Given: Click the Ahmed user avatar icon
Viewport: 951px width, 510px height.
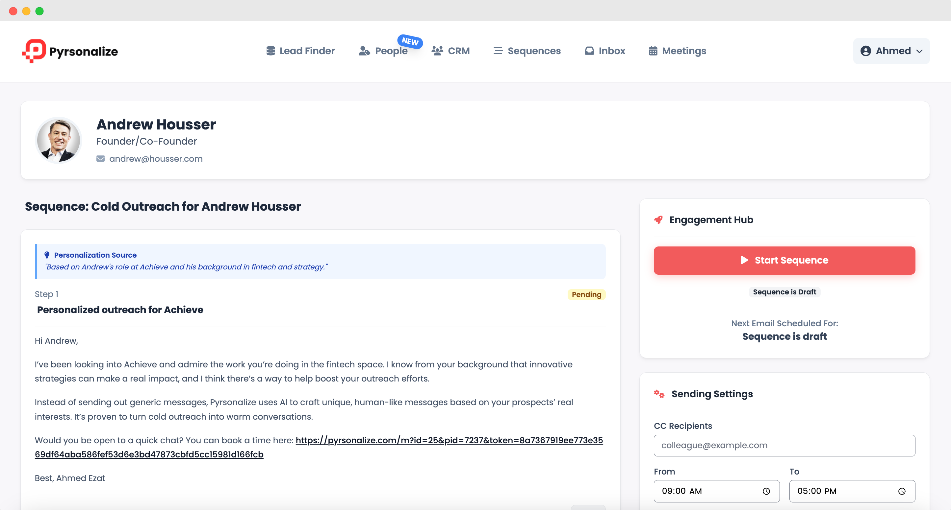Looking at the screenshot, I should coord(866,51).
